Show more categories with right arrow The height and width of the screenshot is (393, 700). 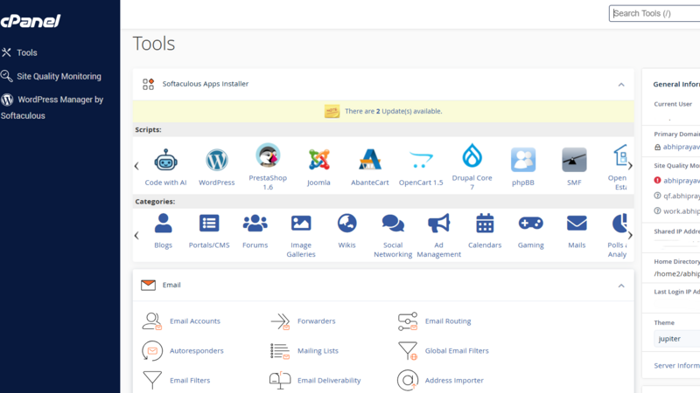tap(630, 235)
